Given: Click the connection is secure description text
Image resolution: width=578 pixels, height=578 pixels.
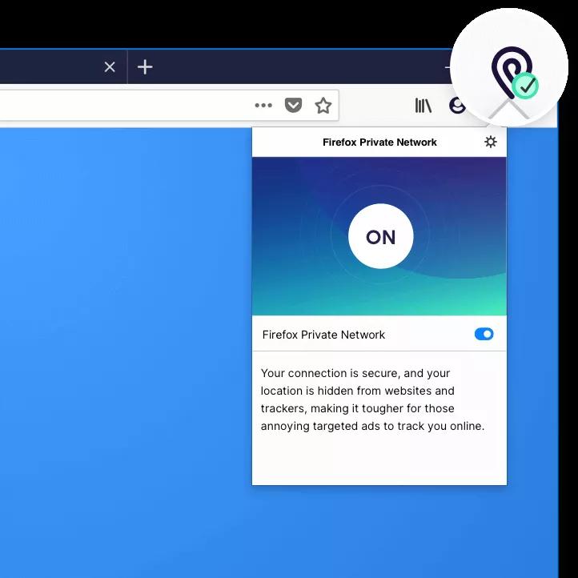Looking at the screenshot, I should [x=372, y=399].
